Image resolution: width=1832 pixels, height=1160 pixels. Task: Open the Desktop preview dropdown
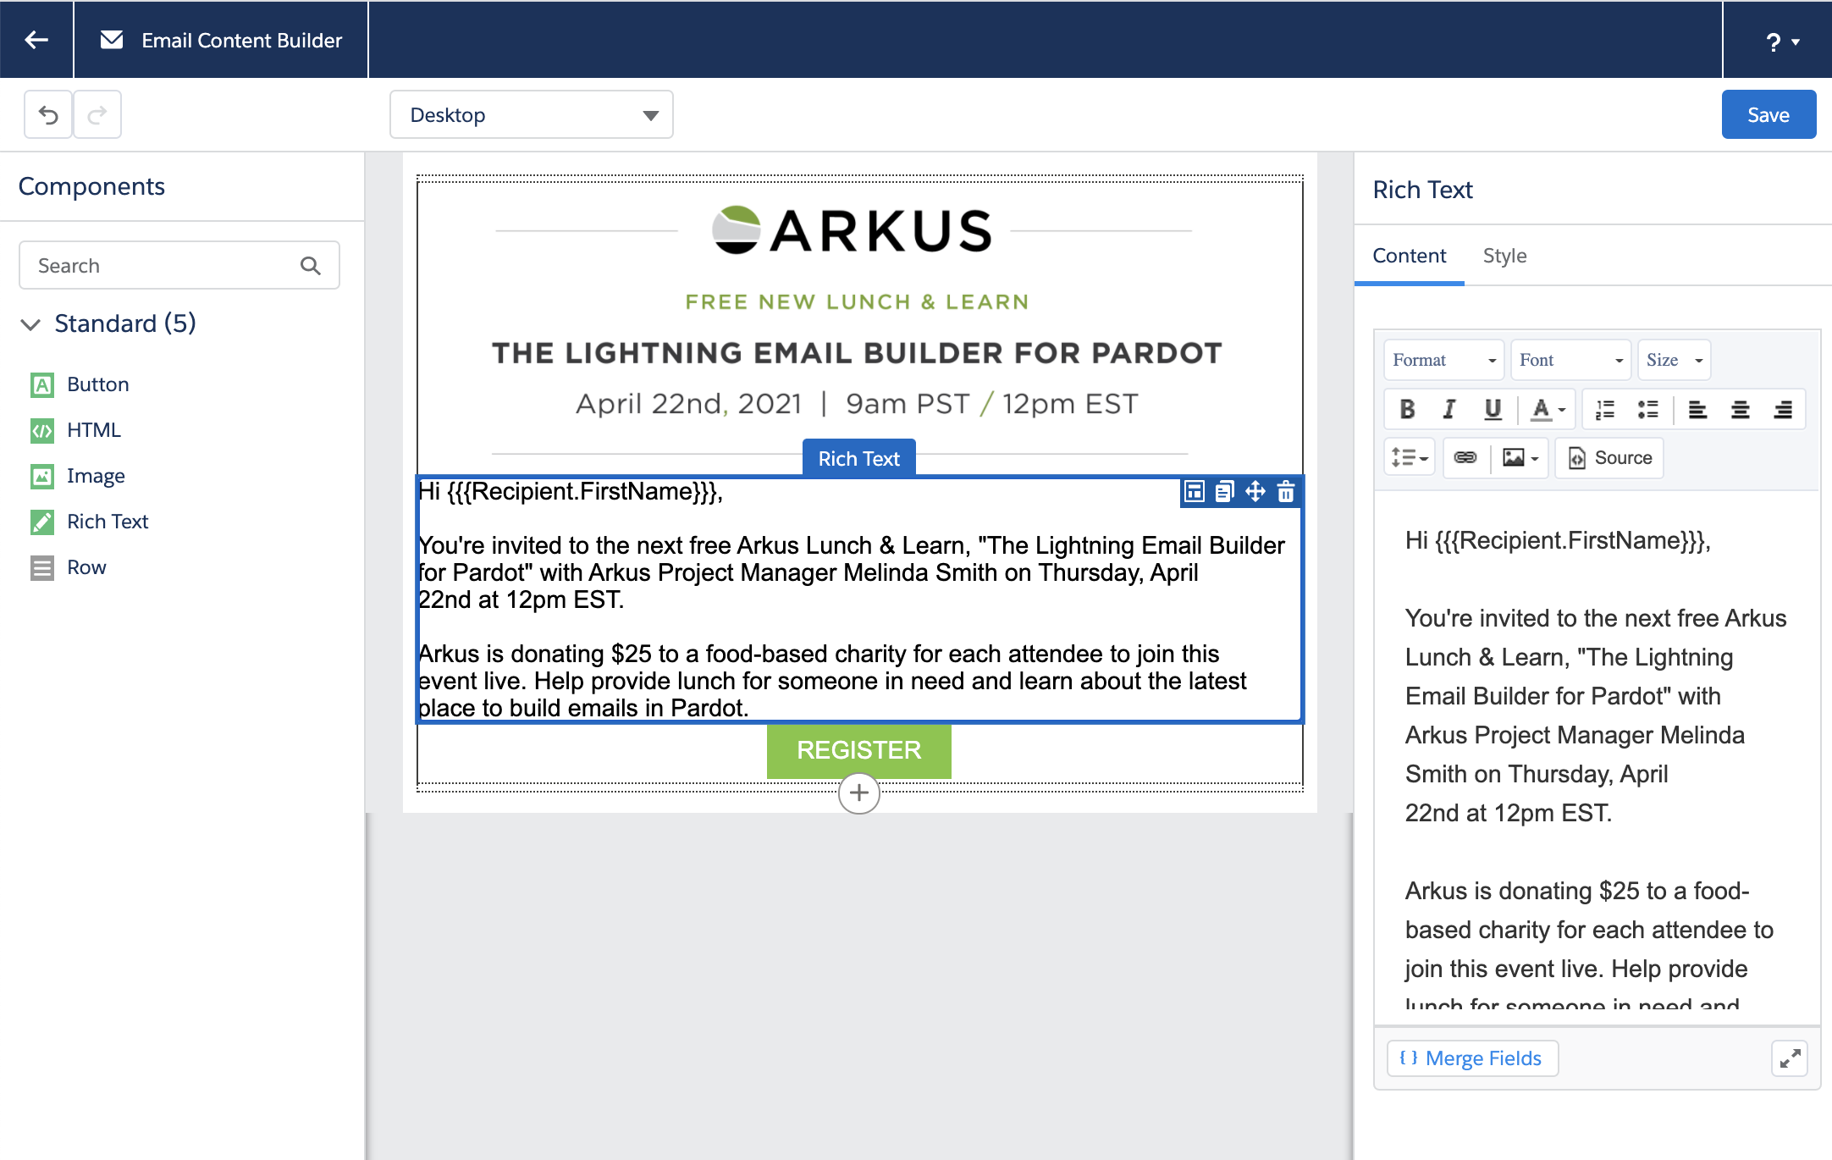pos(532,114)
